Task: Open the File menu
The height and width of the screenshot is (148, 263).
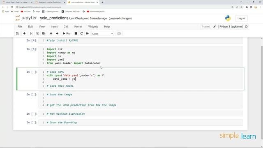Action: tap(20, 26)
